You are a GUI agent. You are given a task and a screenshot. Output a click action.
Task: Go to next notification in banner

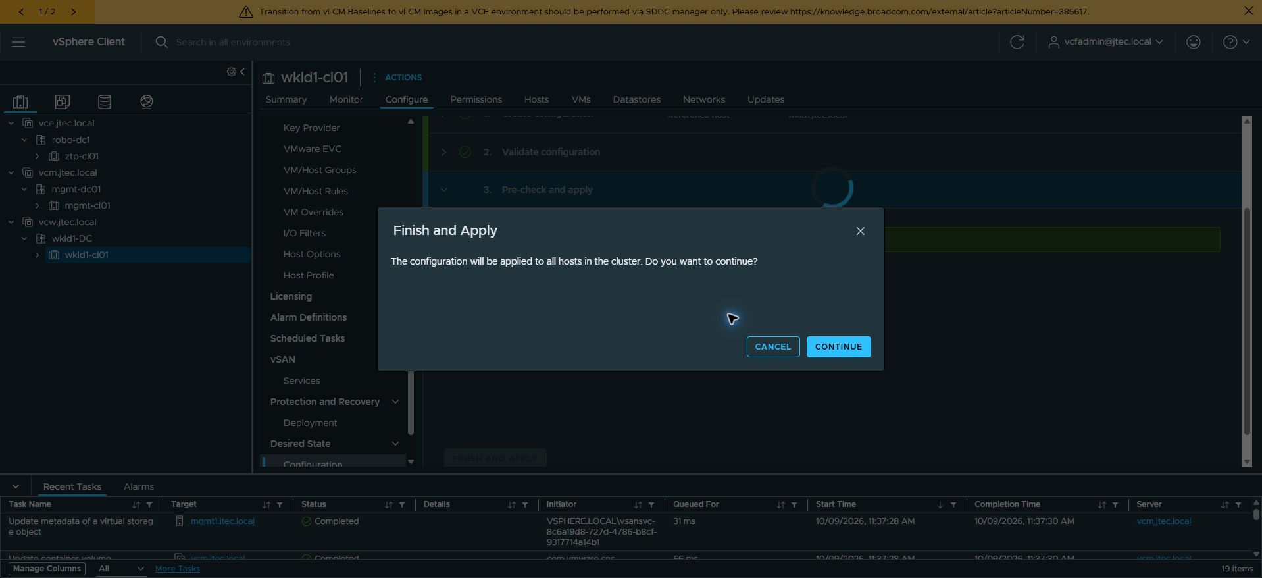tap(73, 12)
